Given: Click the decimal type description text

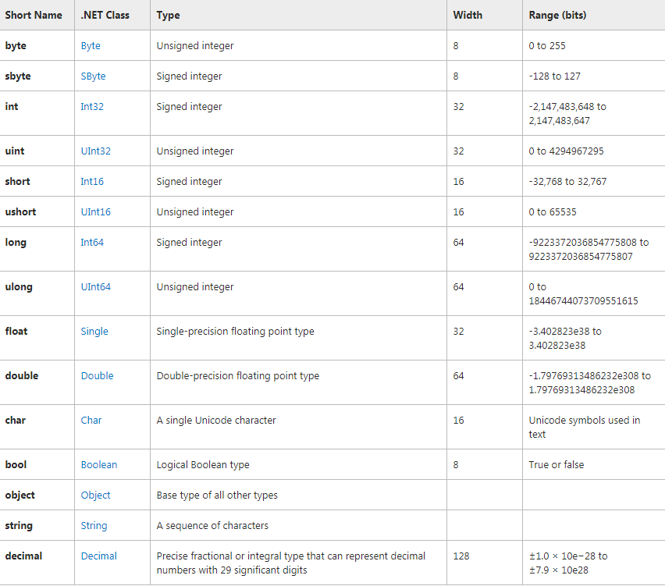Looking at the screenshot, I should pyautogui.click(x=290, y=563).
